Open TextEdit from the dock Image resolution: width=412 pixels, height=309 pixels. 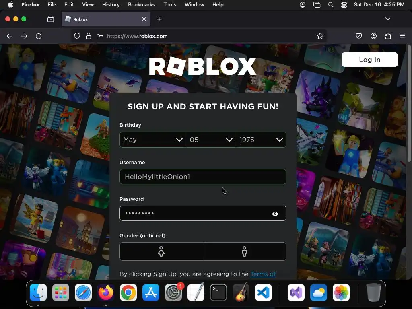pyautogui.click(x=196, y=293)
